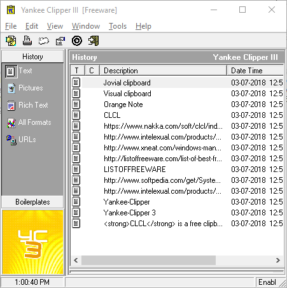
Task: Open the Edit menu
Action: [x=32, y=26]
